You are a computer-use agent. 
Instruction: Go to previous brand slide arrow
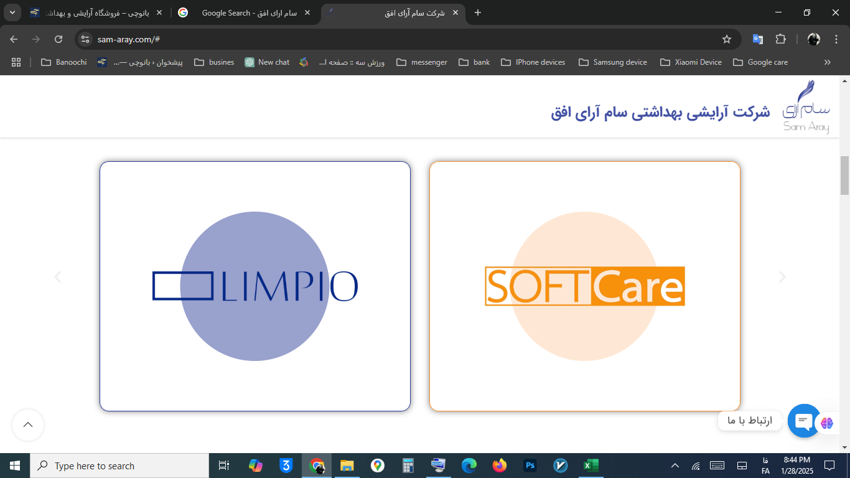point(58,277)
